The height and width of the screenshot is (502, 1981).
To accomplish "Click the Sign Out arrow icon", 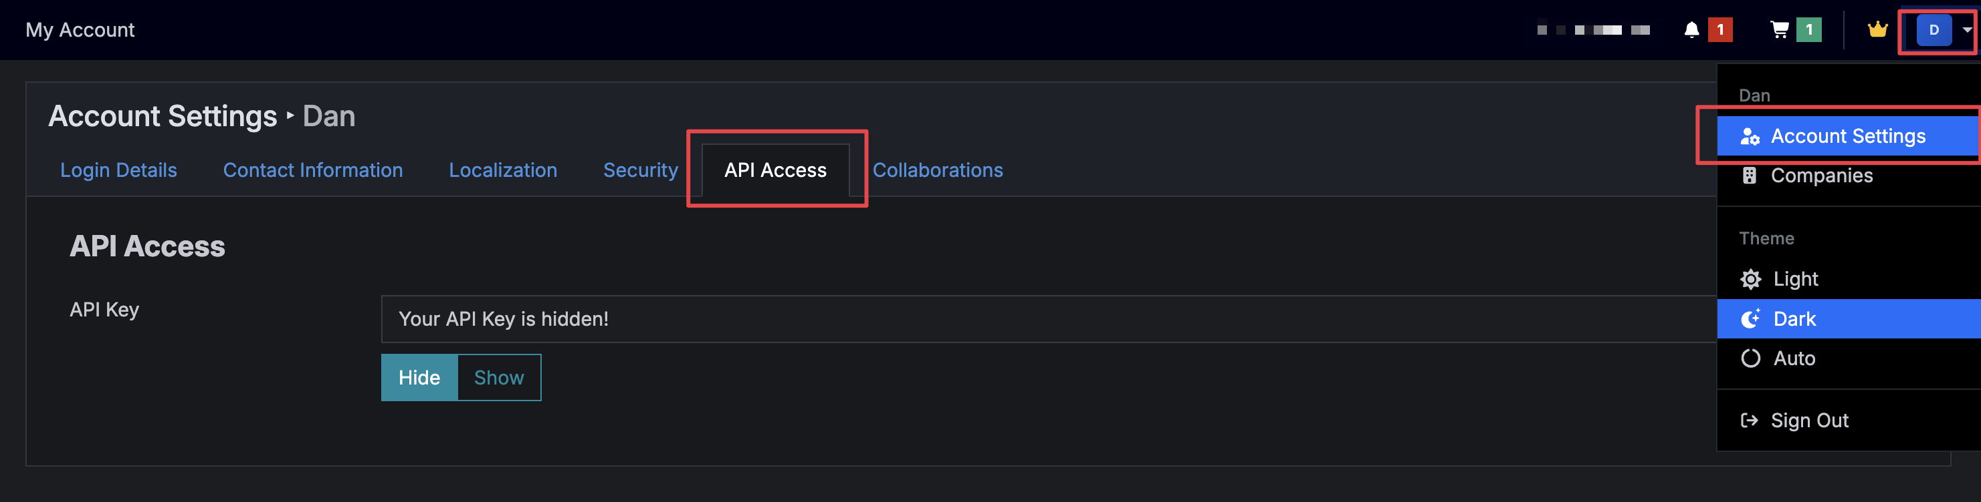I will click(1749, 420).
